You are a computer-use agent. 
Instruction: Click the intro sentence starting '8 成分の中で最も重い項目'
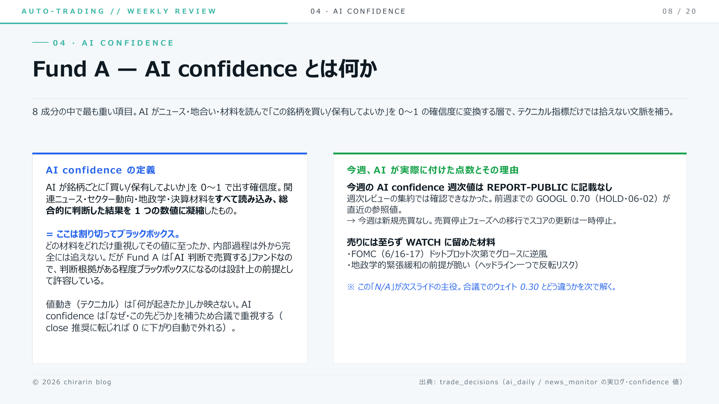click(353, 112)
